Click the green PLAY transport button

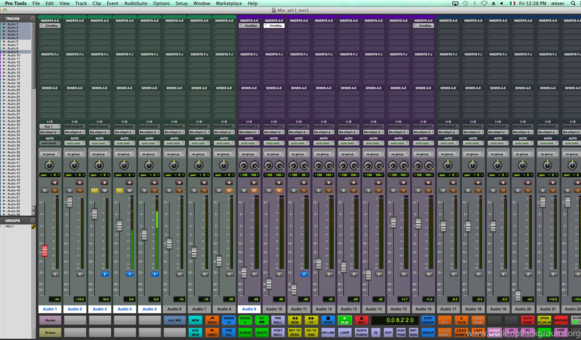pyautogui.click(x=344, y=321)
